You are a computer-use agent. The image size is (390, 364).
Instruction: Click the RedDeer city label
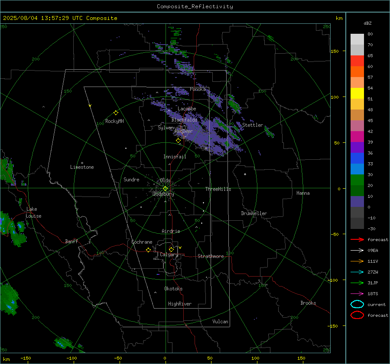point(184,131)
